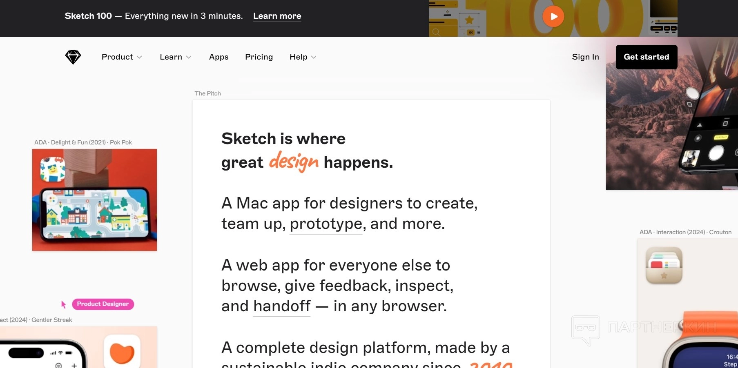The image size is (738, 368).
Task: Click the orange Apple Watch image
Action: pyautogui.click(x=694, y=339)
